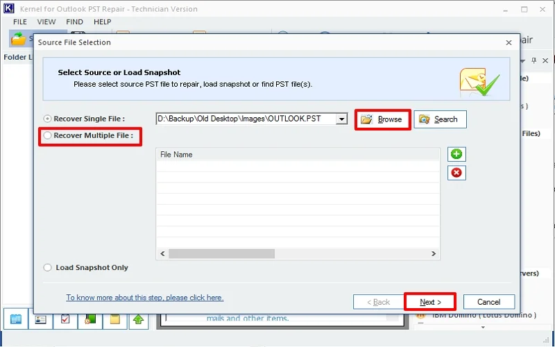The height and width of the screenshot is (347, 555).
Task: Click the Search button for PST files
Action: [440, 119]
